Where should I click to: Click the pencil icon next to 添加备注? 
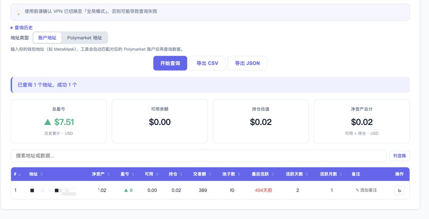pyautogui.click(x=357, y=191)
